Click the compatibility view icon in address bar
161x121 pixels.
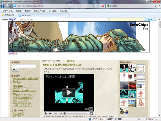[x=95, y=6]
